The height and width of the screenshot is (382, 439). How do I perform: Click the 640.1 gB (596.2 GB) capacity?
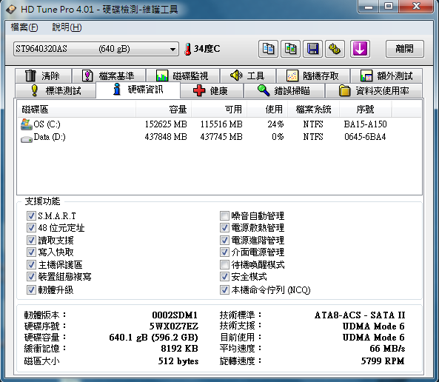pos(153,338)
